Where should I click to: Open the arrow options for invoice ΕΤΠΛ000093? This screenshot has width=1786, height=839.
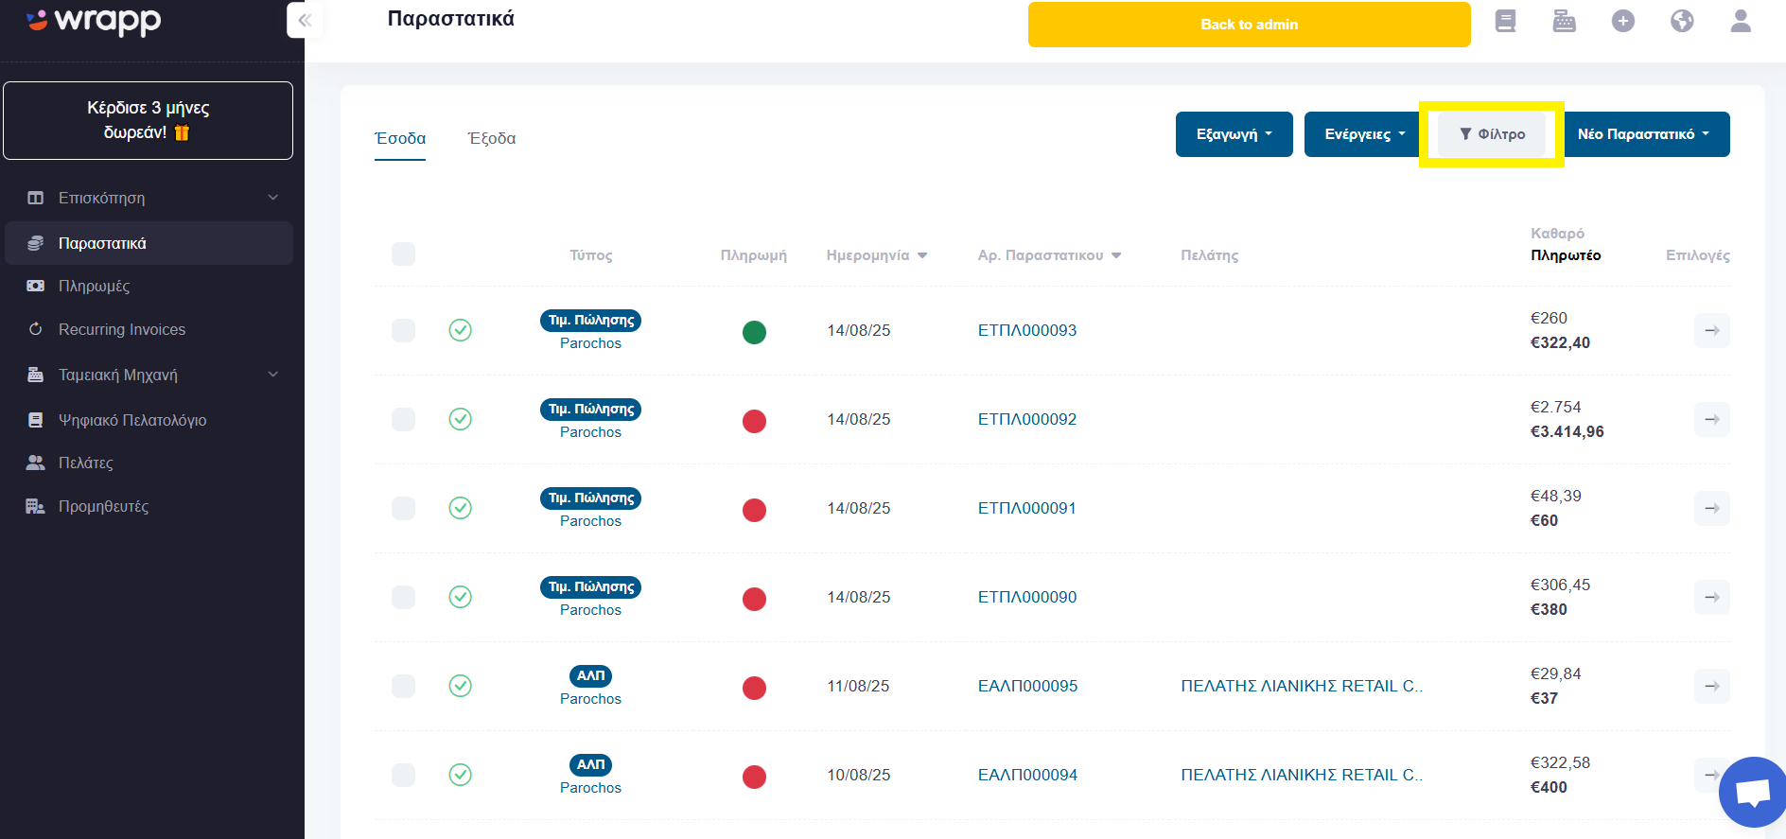click(x=1712, y=330)
